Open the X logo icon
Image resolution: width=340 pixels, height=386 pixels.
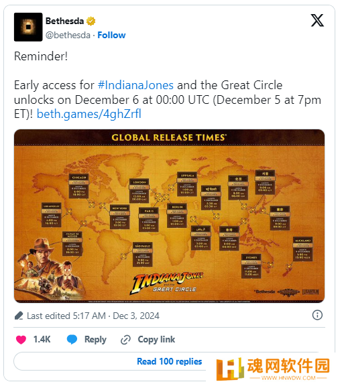coord(317,20)
